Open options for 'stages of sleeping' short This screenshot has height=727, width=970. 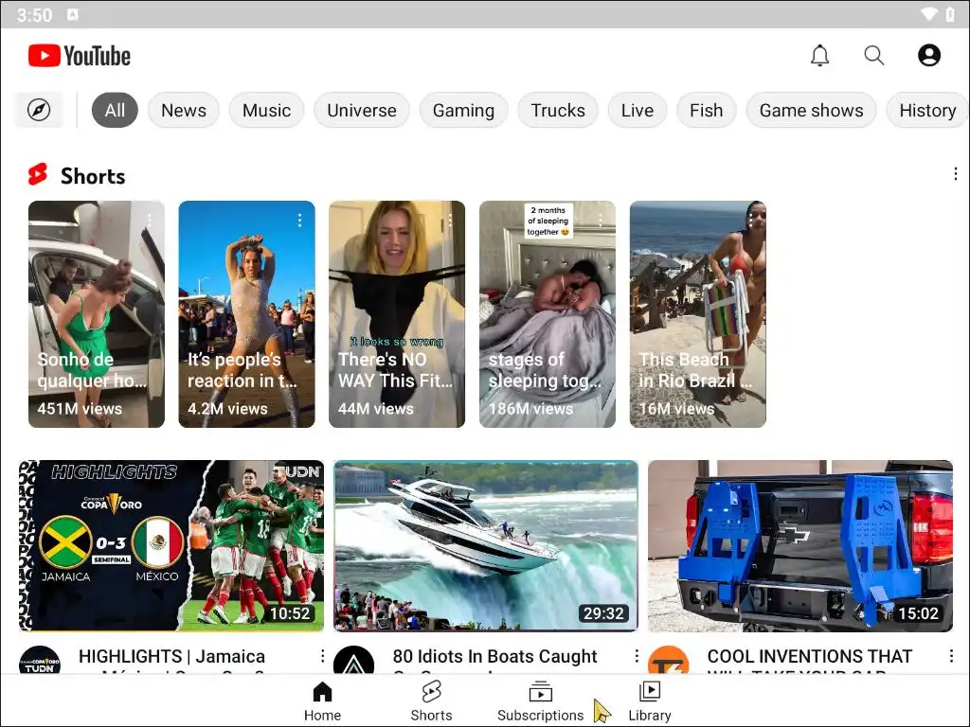click(600, 220)
